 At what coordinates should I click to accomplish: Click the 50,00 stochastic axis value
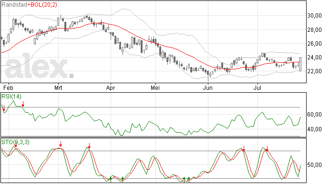pyautogui.click(x=314, y=165)
